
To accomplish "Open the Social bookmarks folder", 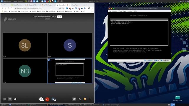I will [x=32, y=11].
